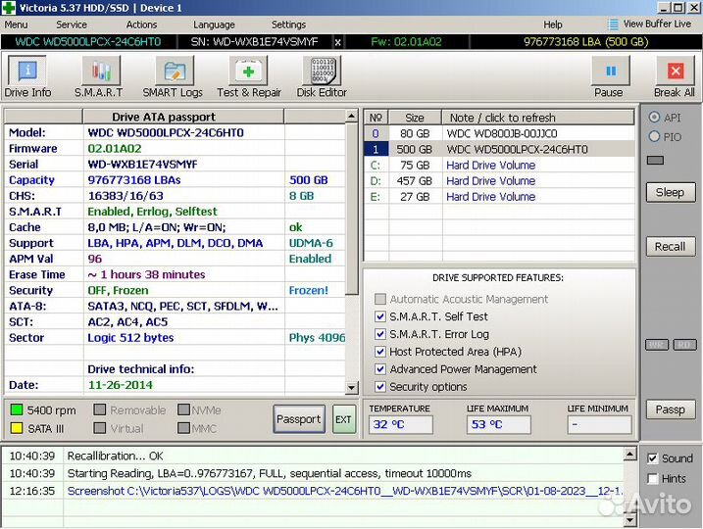This screenshot has width=703, height=529.
Task: Click the Wr indicator button
Action: coord(656,345)
